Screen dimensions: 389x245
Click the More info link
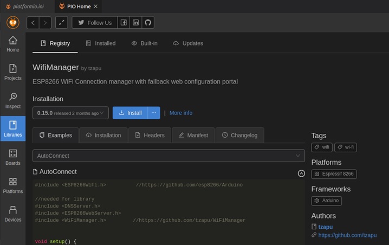click(181, 113)
